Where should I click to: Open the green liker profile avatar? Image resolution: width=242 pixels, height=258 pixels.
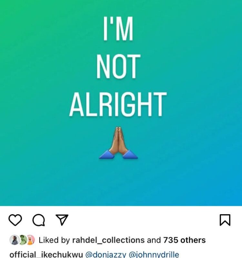(x=23, y=240)
